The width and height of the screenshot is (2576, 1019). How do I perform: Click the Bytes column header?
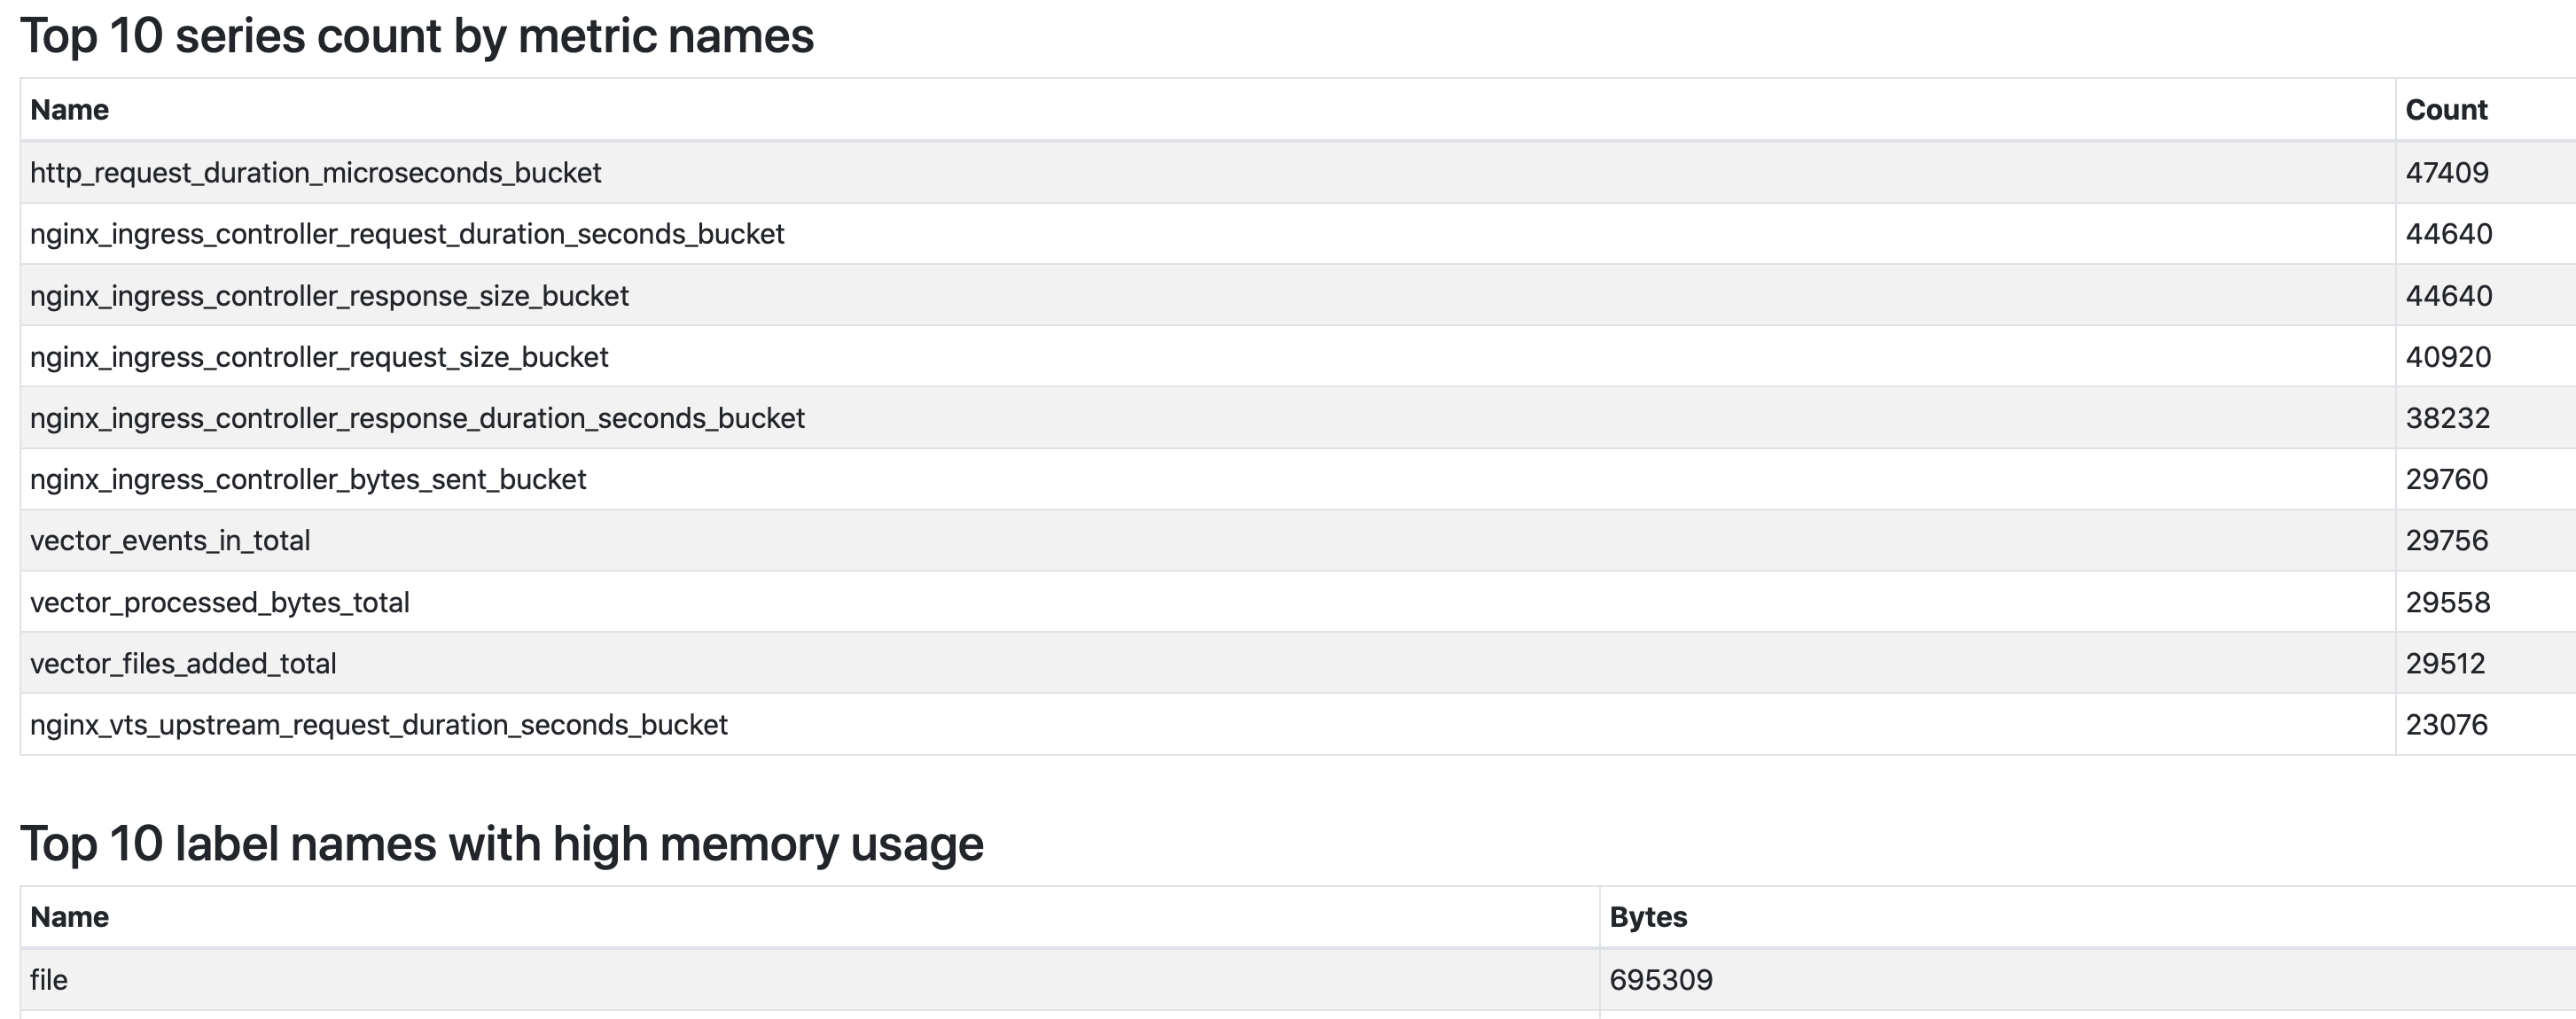point(1648,917)
